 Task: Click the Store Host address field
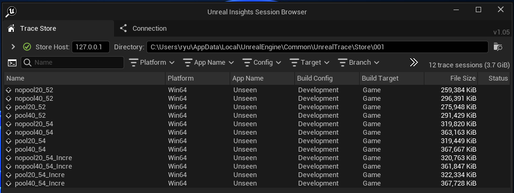tap(91, 47)
